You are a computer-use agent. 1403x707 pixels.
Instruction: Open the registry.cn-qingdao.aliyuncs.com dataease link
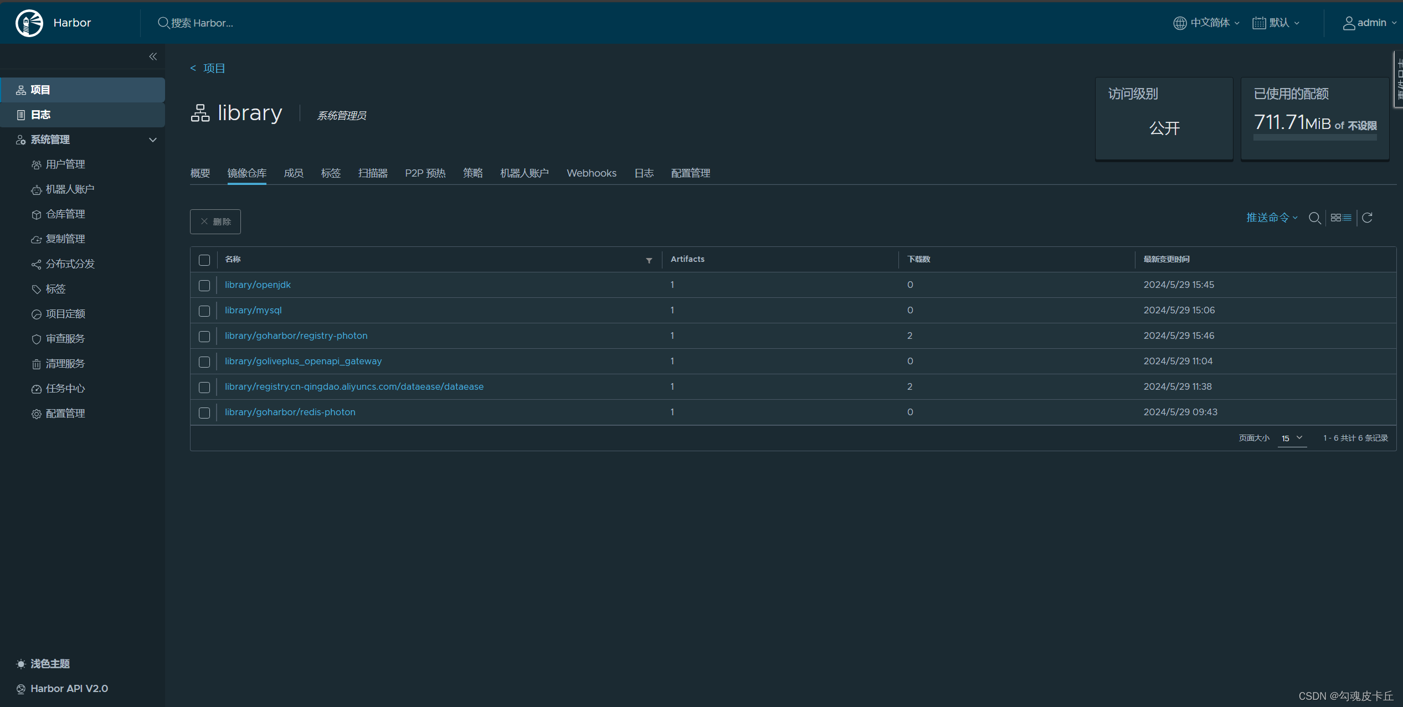click(354, 386)
